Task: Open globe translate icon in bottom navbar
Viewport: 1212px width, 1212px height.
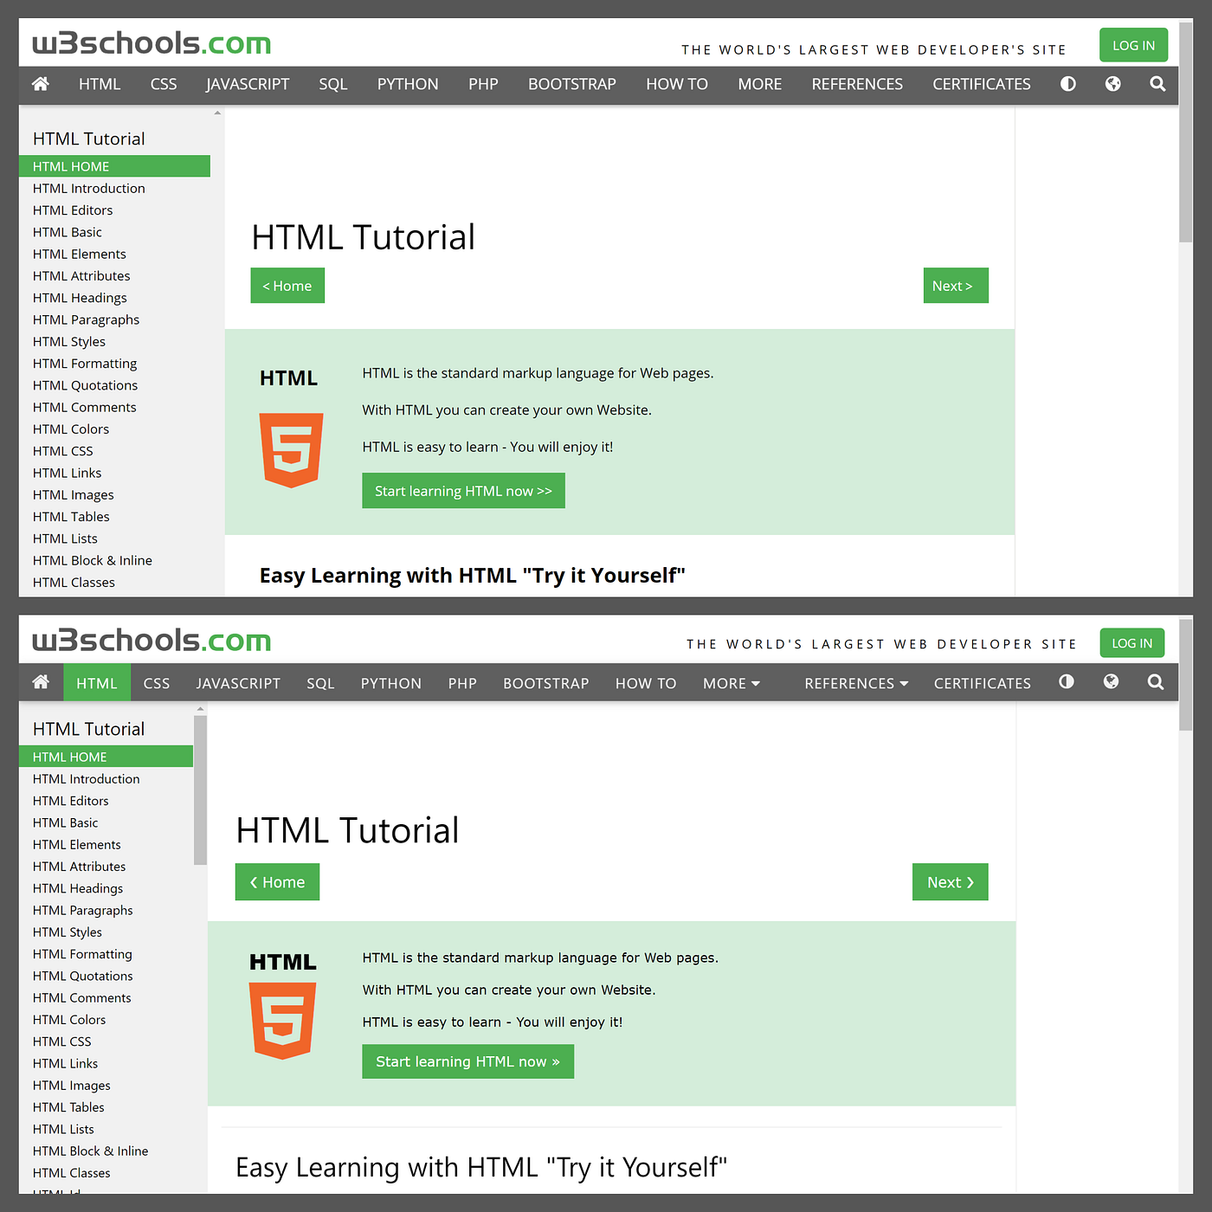Action: point(1112,682)
